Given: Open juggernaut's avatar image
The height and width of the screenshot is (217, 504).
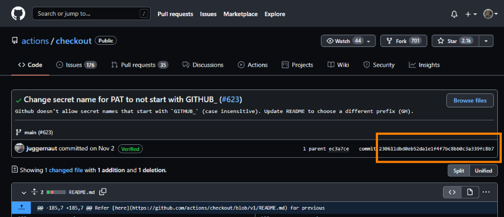Looking at the screenshot, I should tap(20, 148).
